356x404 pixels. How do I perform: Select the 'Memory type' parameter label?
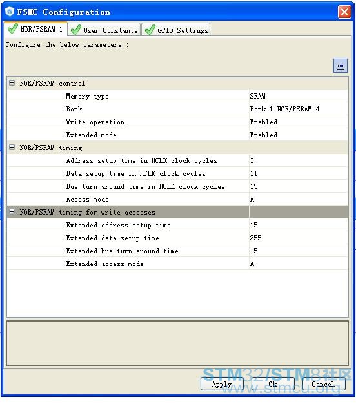pos(87,97)
